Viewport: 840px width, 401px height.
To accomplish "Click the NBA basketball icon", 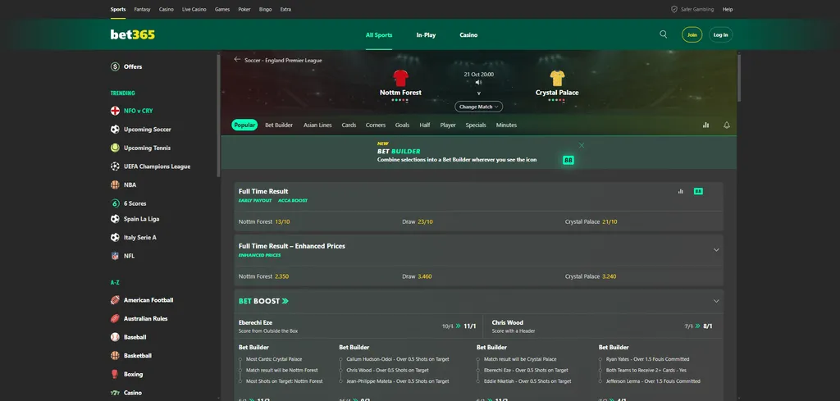I will 115,185.
